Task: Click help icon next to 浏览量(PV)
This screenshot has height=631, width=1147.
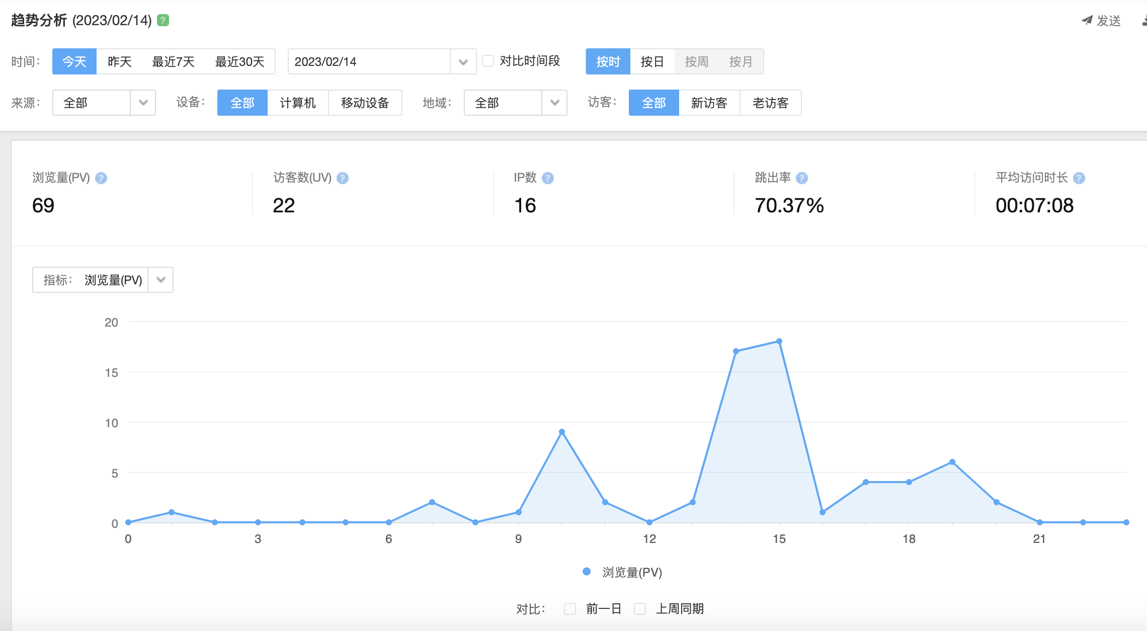Action: pos(101,178)
